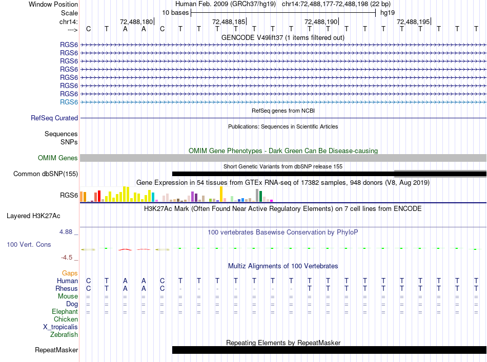Click the 4.88 PhyloP upper limit value
Screen dimensions: 487x362
(x=66, y=232)
